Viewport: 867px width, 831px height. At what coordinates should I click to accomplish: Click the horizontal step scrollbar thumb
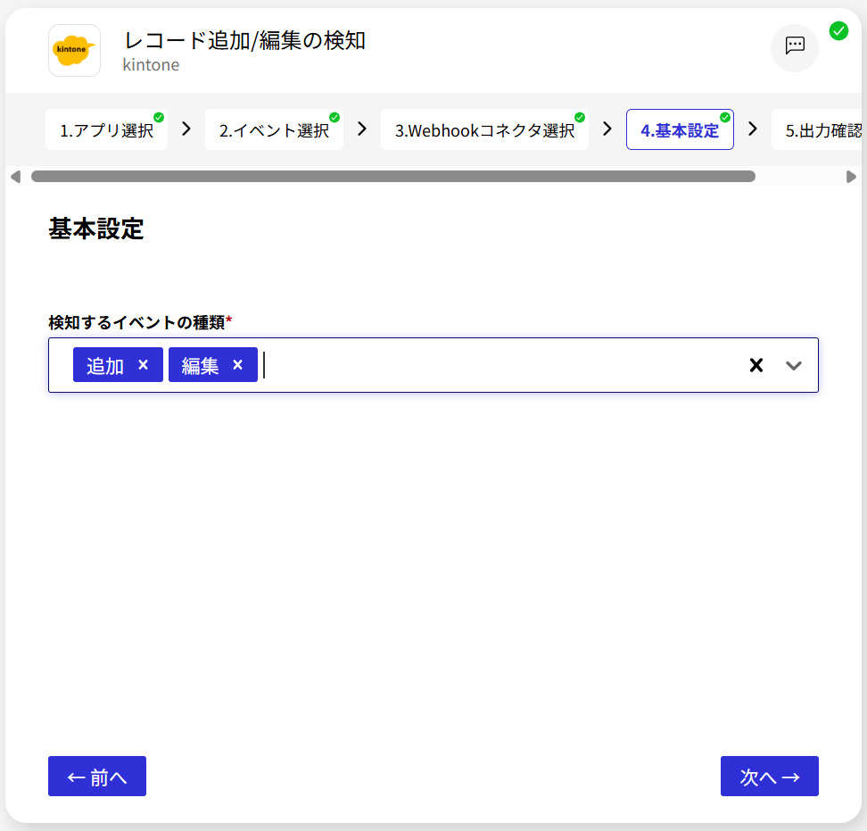coord(392,177)
